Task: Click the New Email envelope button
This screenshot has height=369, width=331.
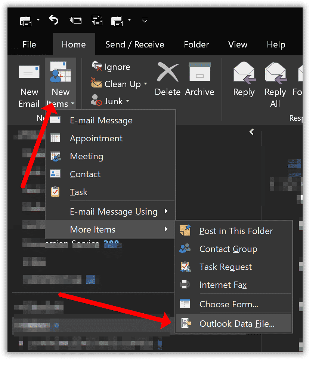Action: [x=29, y=84]
